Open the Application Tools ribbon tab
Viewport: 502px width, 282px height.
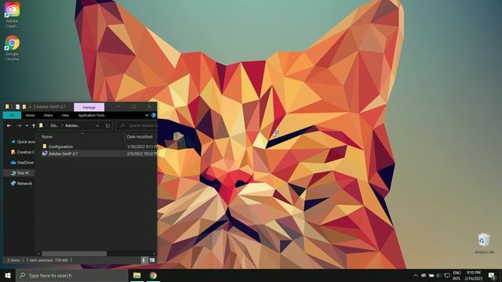click(91, 115)
